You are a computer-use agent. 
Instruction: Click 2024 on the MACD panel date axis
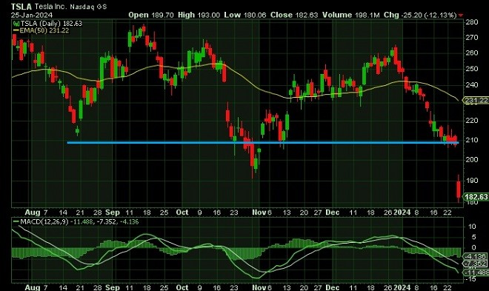(x=402, y=287)
